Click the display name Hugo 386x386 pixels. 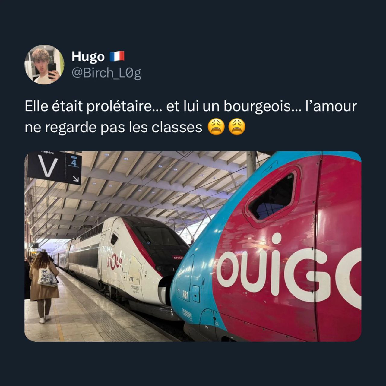tap(88, 57)
